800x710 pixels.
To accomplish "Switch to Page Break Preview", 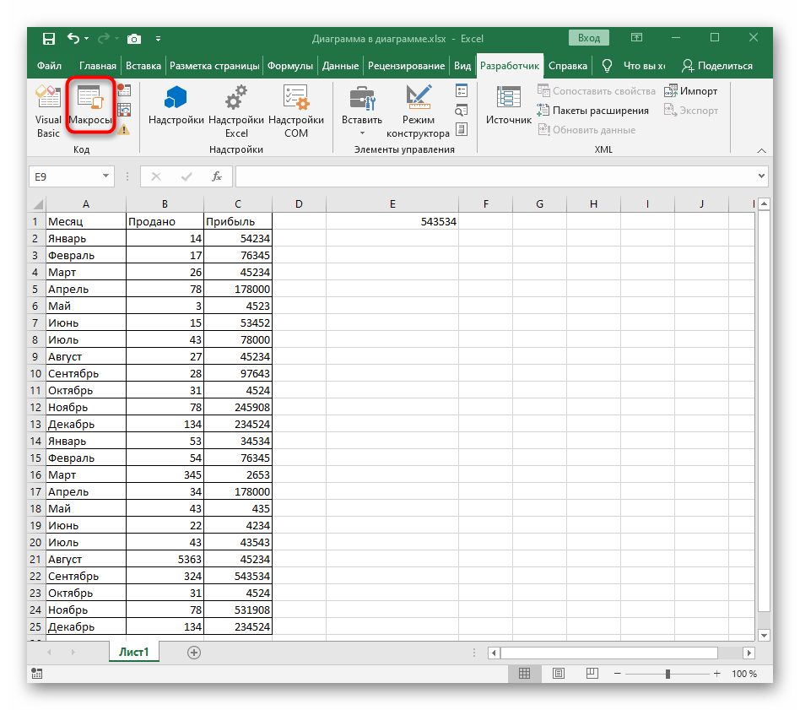I will pos(592,674).
